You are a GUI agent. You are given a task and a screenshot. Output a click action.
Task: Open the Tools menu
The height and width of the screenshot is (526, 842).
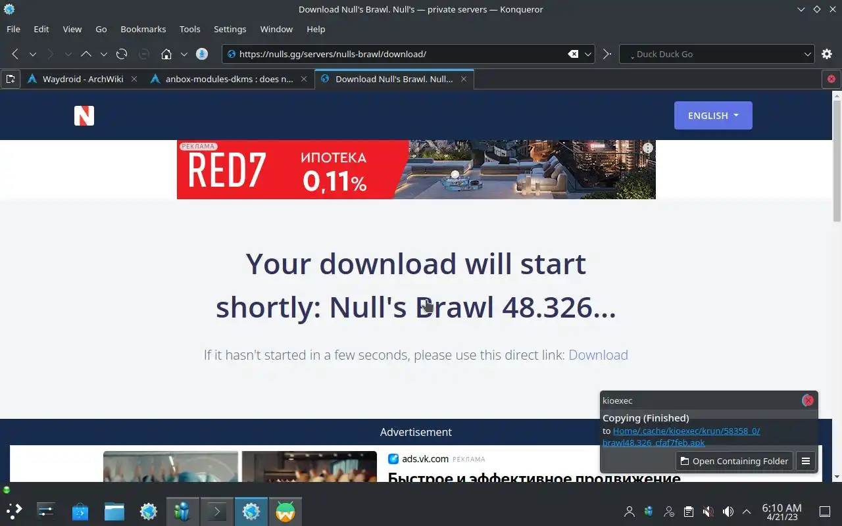click(190, 29)
